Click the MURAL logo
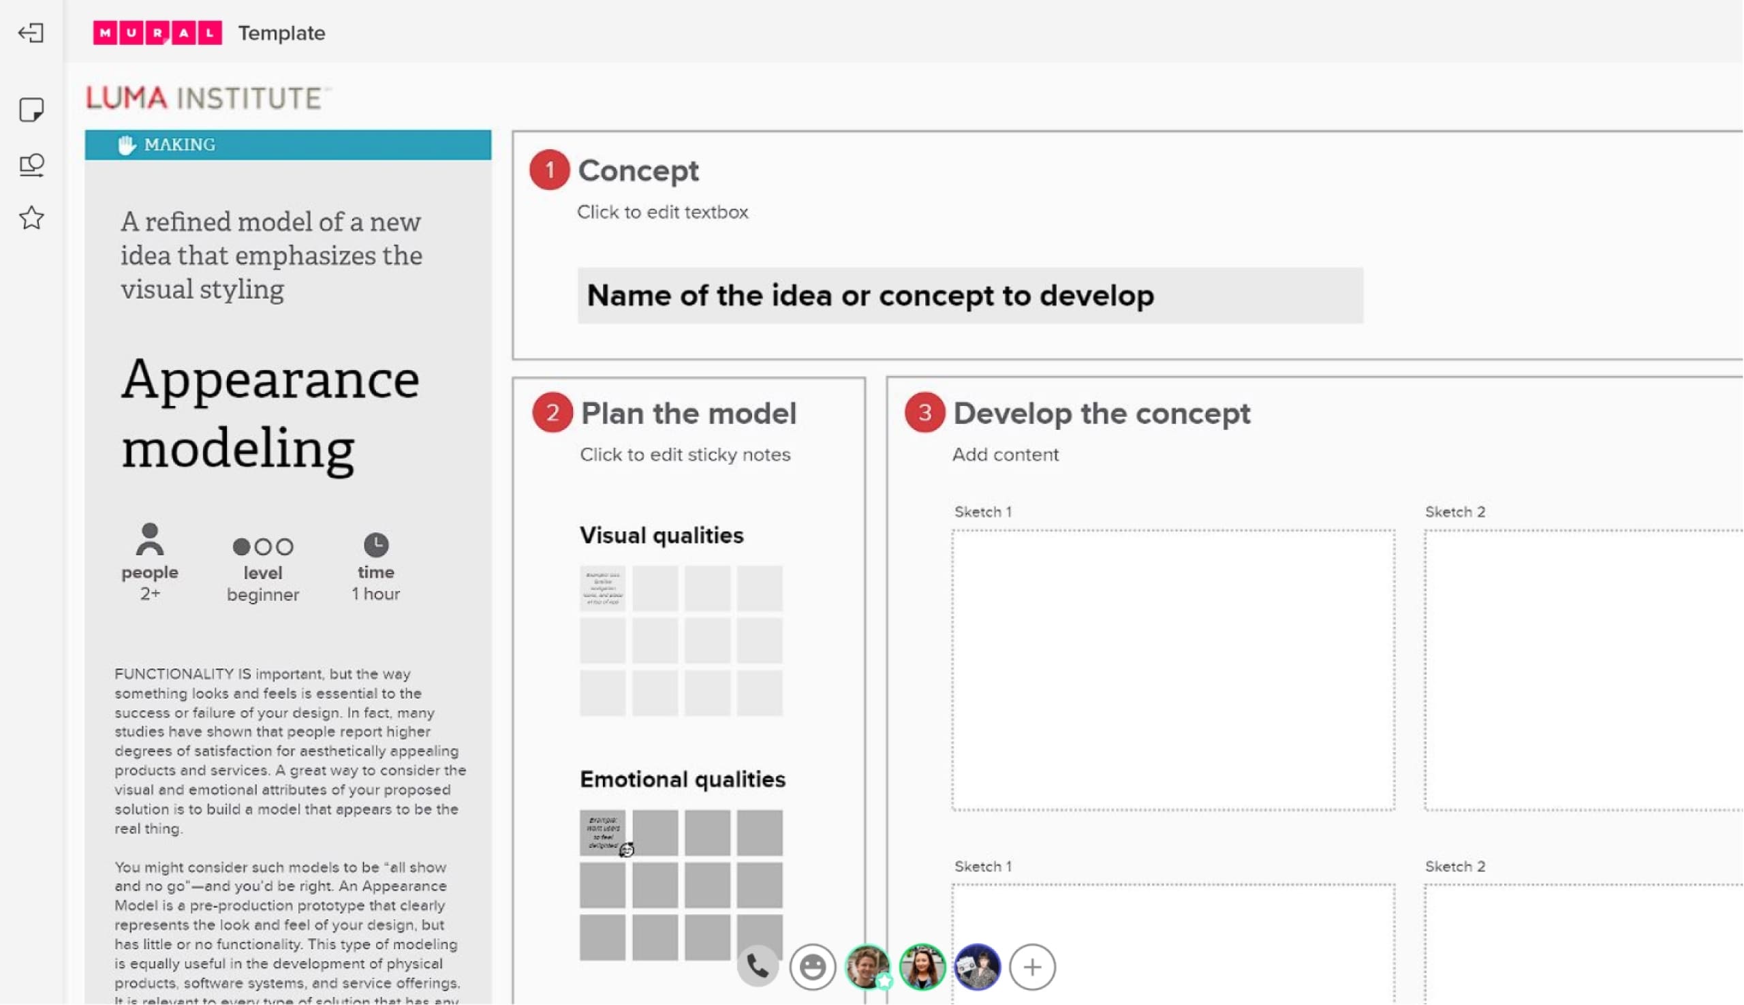The width and height of the screenshot is (1744, 1005). click(x=157, y=33)
